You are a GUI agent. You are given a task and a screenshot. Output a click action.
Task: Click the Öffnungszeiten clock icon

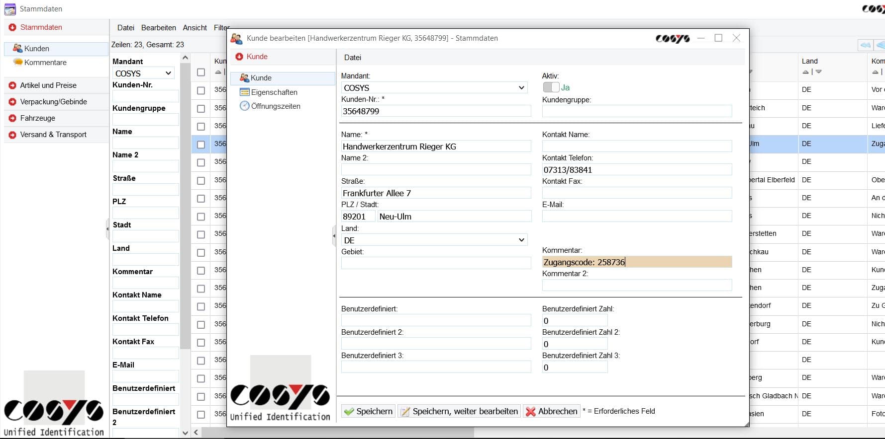pos(244,106)
